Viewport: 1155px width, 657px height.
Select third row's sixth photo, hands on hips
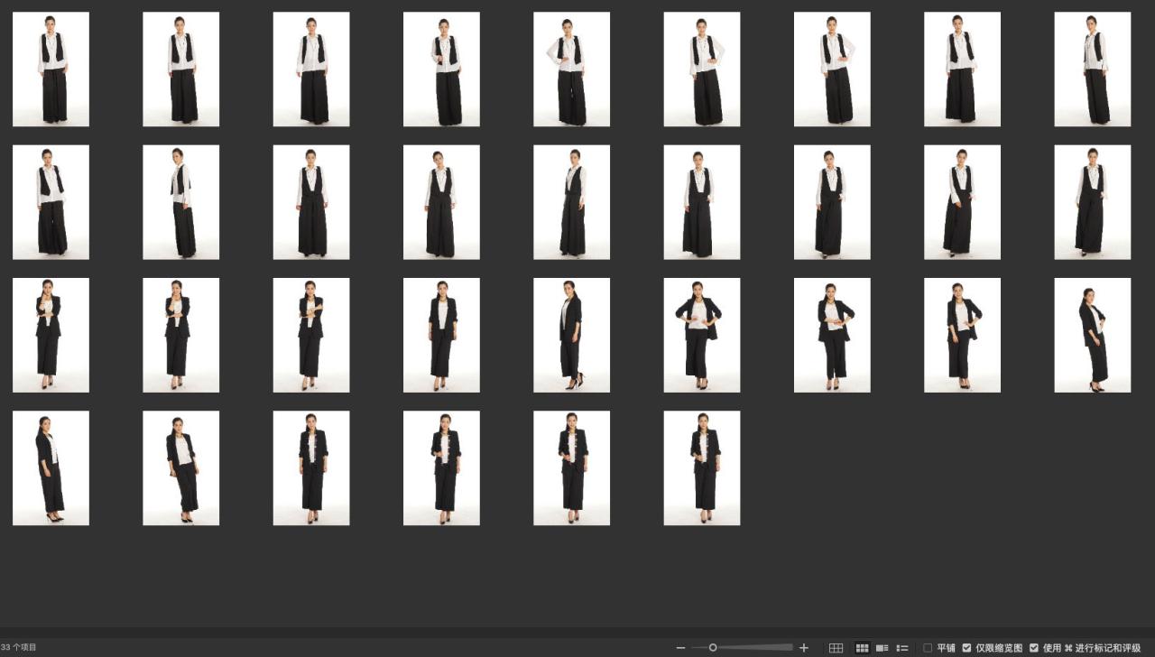pos(701,335)
